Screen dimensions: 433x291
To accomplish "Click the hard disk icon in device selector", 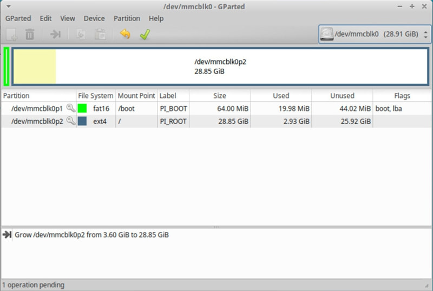I will coord(327,34).
